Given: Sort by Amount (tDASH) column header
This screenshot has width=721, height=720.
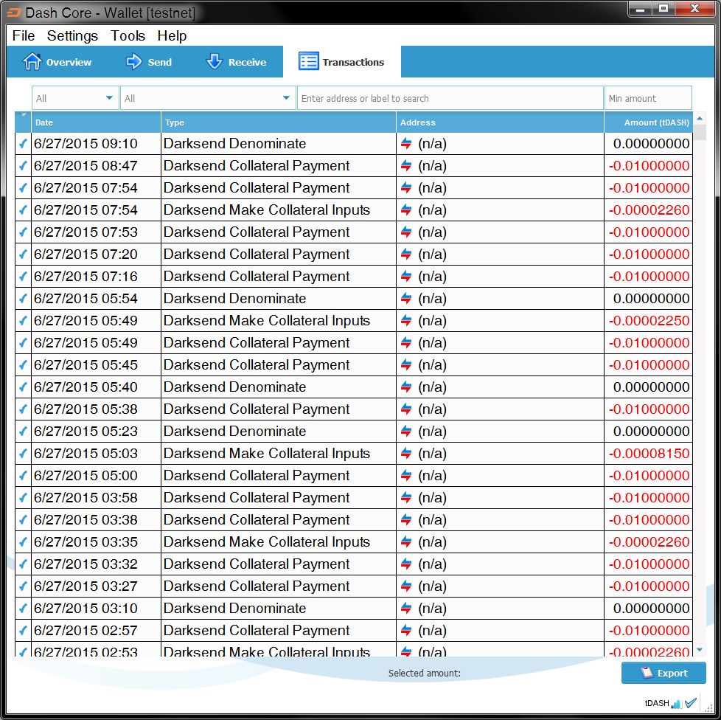Looking at the screenshot, I should (648, 122).
